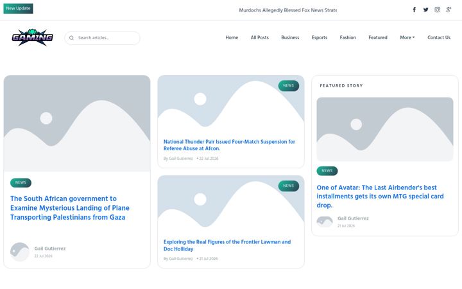The width and height of the screenshot is (462, 289).
Task: Click News badge on Doc Holliday article image
Action: (289, 186)
